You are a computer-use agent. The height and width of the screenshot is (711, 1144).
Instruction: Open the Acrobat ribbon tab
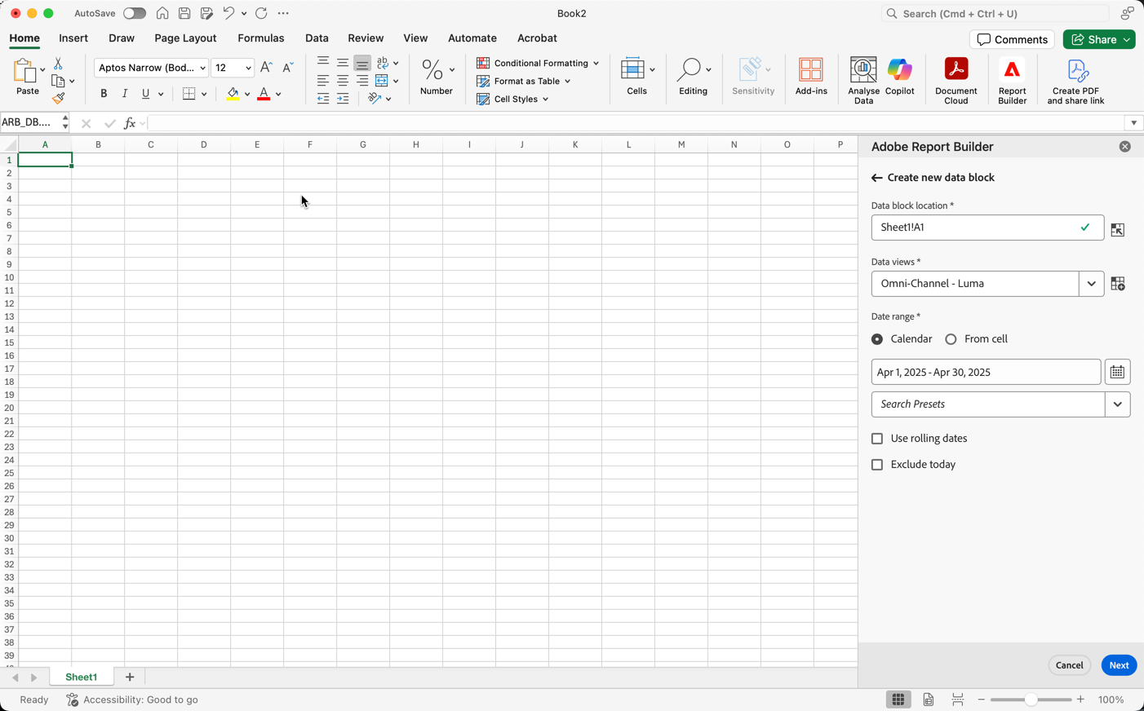point(537,38)
